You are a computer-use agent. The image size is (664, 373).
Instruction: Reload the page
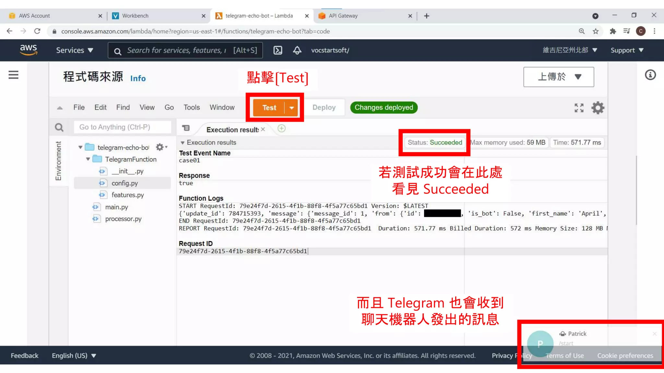tap(37, 31)
